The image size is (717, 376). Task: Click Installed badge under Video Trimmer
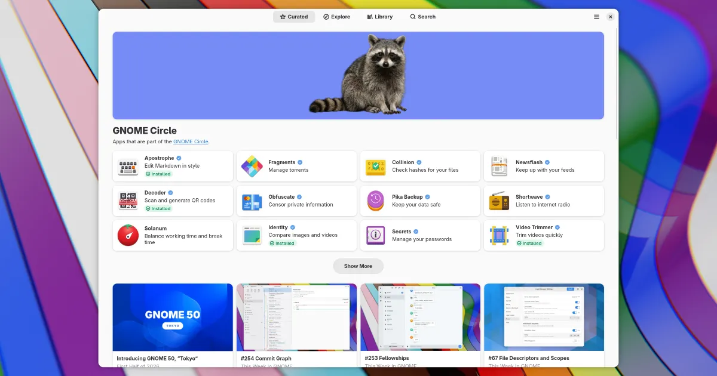tap(529, 244)
